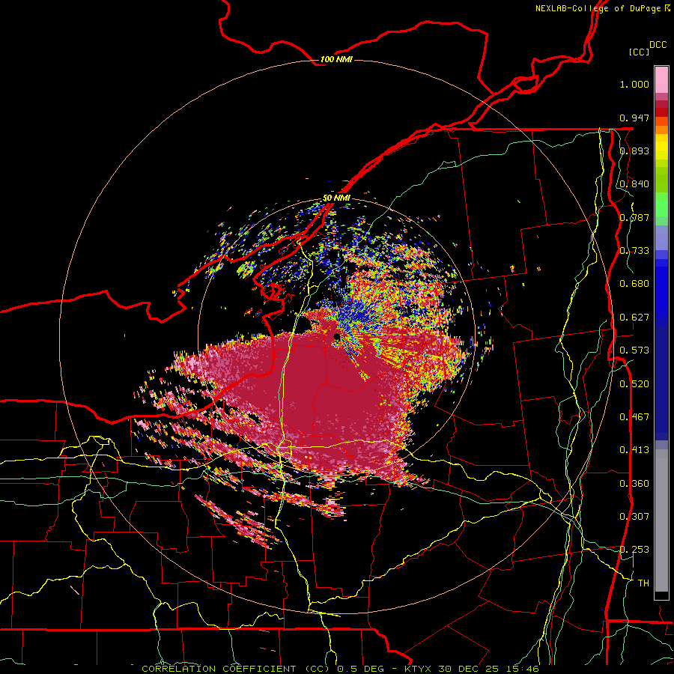
Task: Click the 0.680 scale label
Action: coord(634,284)
